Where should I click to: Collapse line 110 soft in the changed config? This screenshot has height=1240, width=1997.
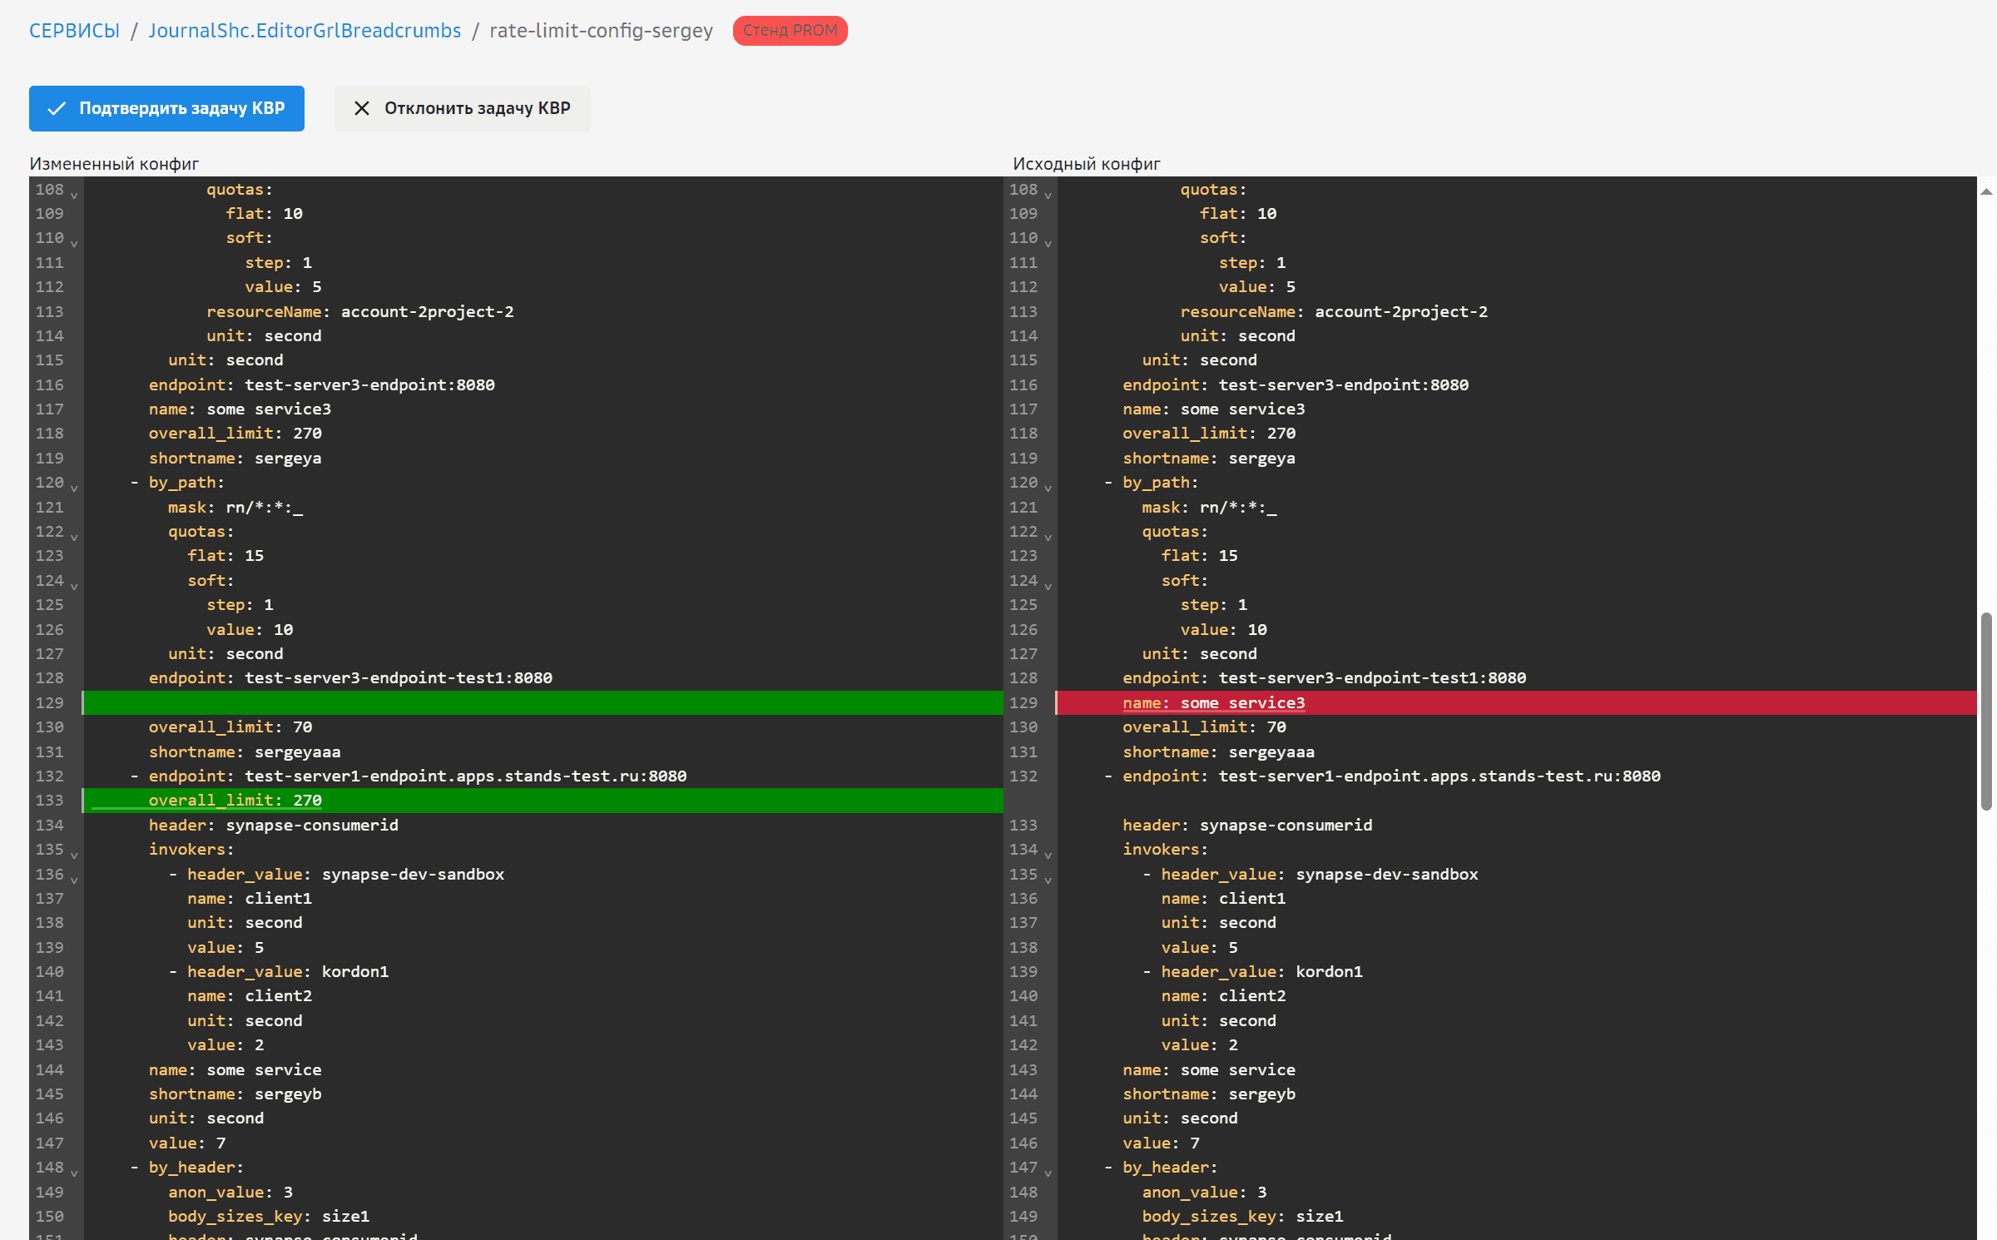[74, 244]
